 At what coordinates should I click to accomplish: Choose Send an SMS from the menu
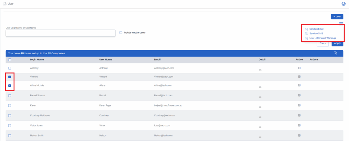(316, 34)
